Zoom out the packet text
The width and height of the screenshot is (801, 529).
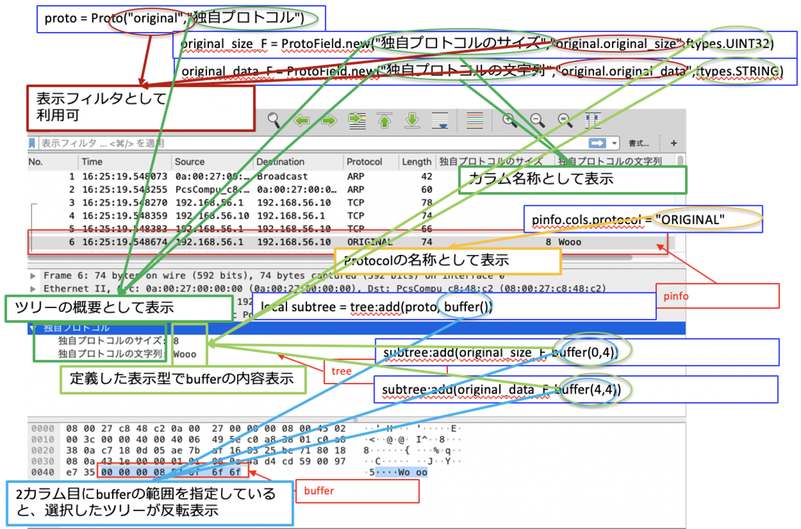pos(536,120)
